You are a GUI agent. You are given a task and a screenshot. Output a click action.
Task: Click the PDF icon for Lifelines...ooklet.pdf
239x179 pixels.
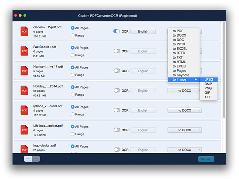tap(24, 130)
